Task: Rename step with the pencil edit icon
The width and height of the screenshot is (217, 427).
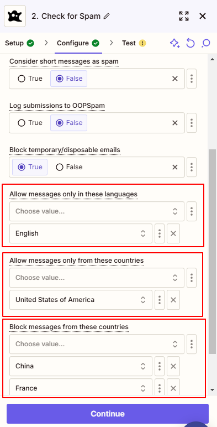Action: click(107, 17)
